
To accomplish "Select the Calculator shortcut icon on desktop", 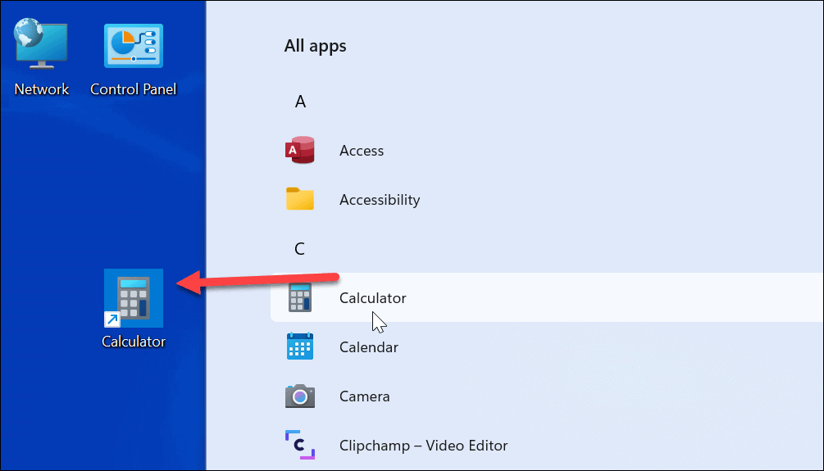I will 133,297.
